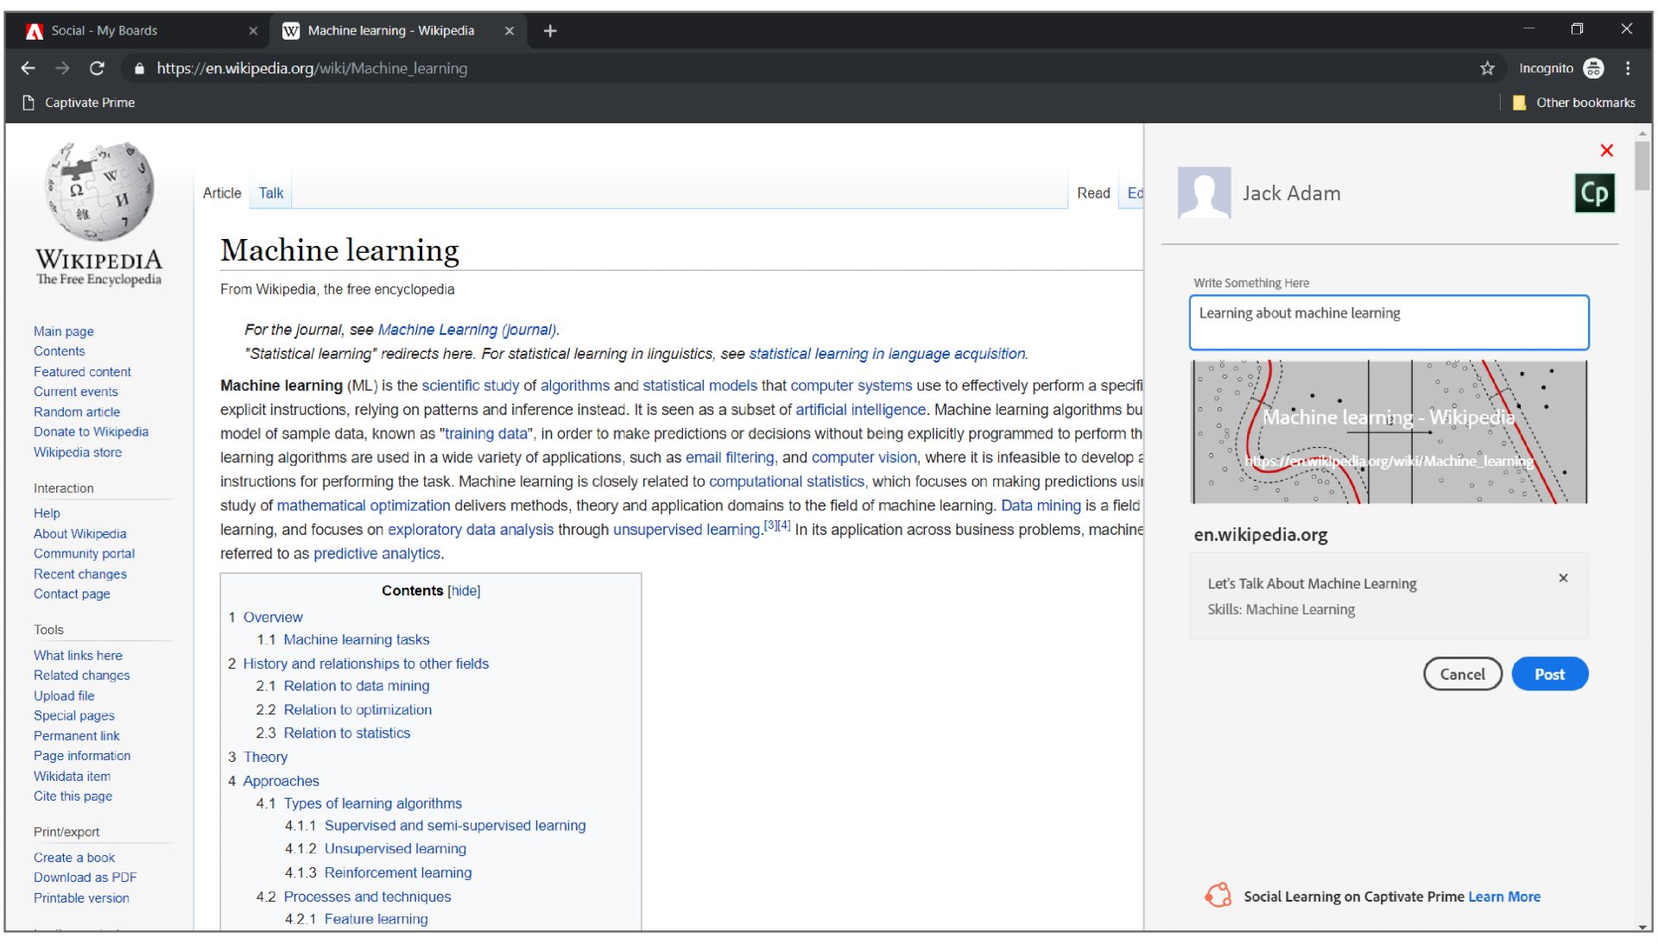Click the address bar URL

[x=312, y=68]
